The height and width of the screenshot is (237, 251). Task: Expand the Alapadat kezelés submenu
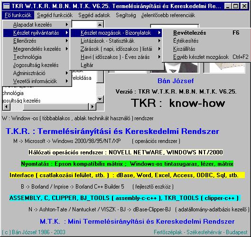pyautogui.click(x=36, y=25)
